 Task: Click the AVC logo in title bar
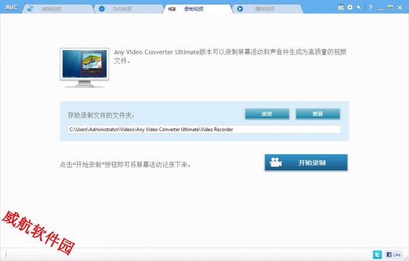11,8
